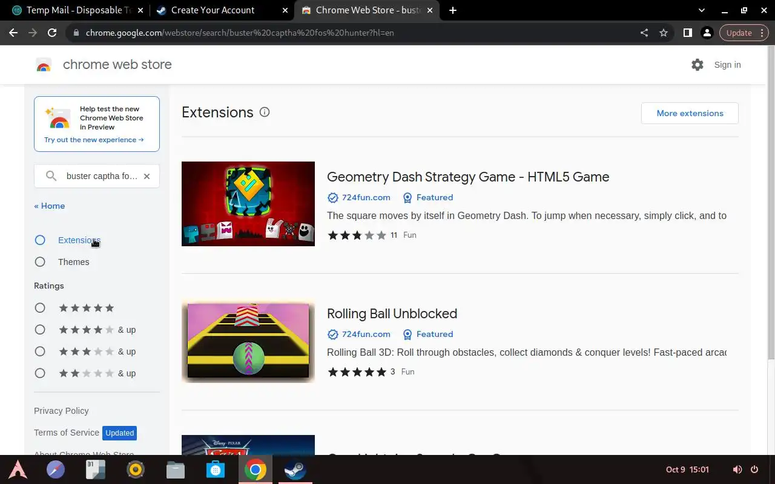Image resolution: width=775 pixels, height=484 pixels.
Task: Click the Featured badge on Geometry Dash
Action: coord(428,197)
